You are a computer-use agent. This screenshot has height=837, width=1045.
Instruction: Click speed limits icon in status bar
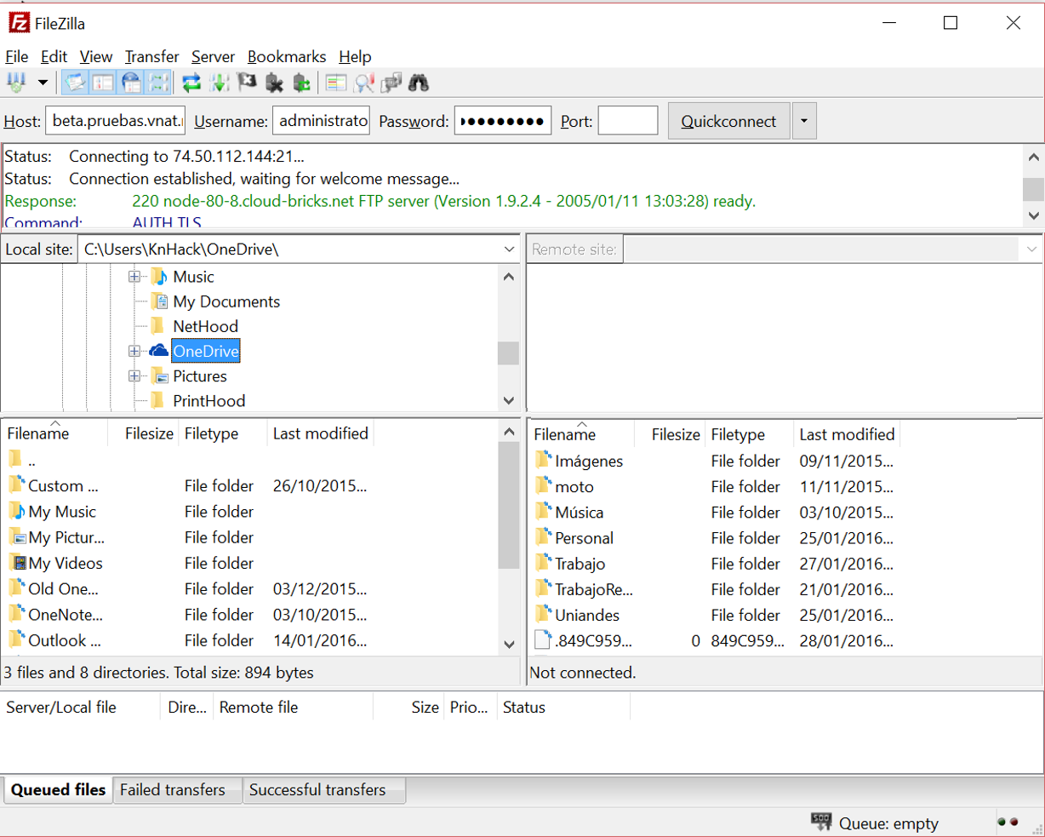tap(821, 822)
